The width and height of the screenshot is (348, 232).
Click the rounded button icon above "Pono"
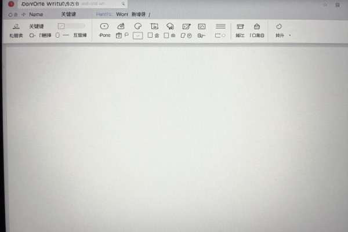pyautogui.click(x=104, y=27)
